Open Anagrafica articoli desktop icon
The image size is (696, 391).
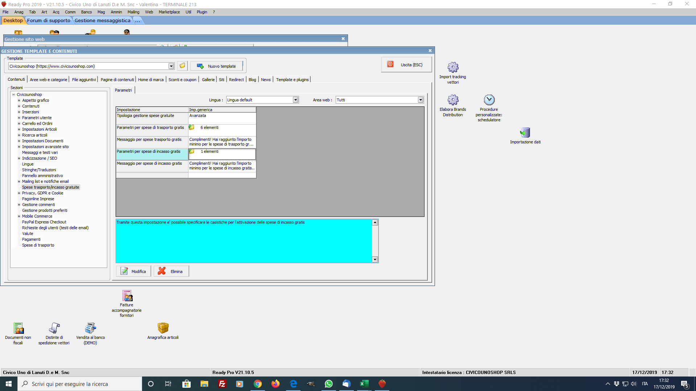pos(163,331)
